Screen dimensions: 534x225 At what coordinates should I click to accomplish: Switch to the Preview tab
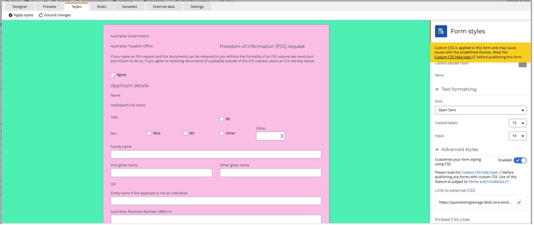coord(50,7)
